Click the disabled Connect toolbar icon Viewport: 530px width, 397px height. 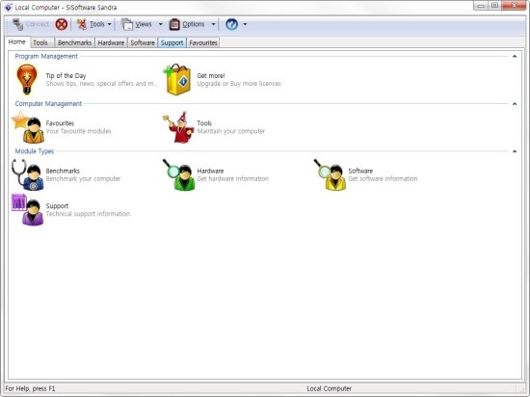click(x=18, y=24)
